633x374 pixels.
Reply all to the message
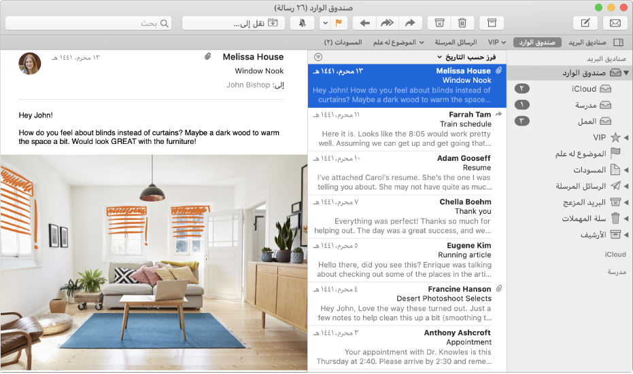point(387,23)
